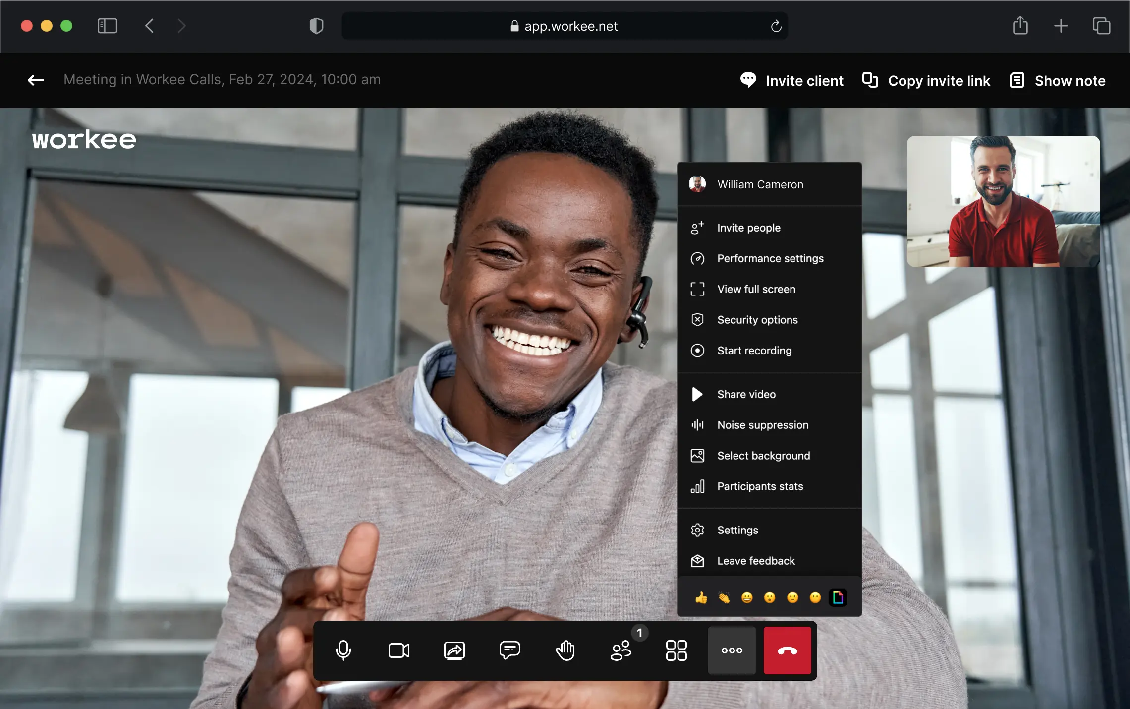Viewport: 1130px width, 709px height.
Task: Open Select background from the menu
Action: [x=763, y=456]
